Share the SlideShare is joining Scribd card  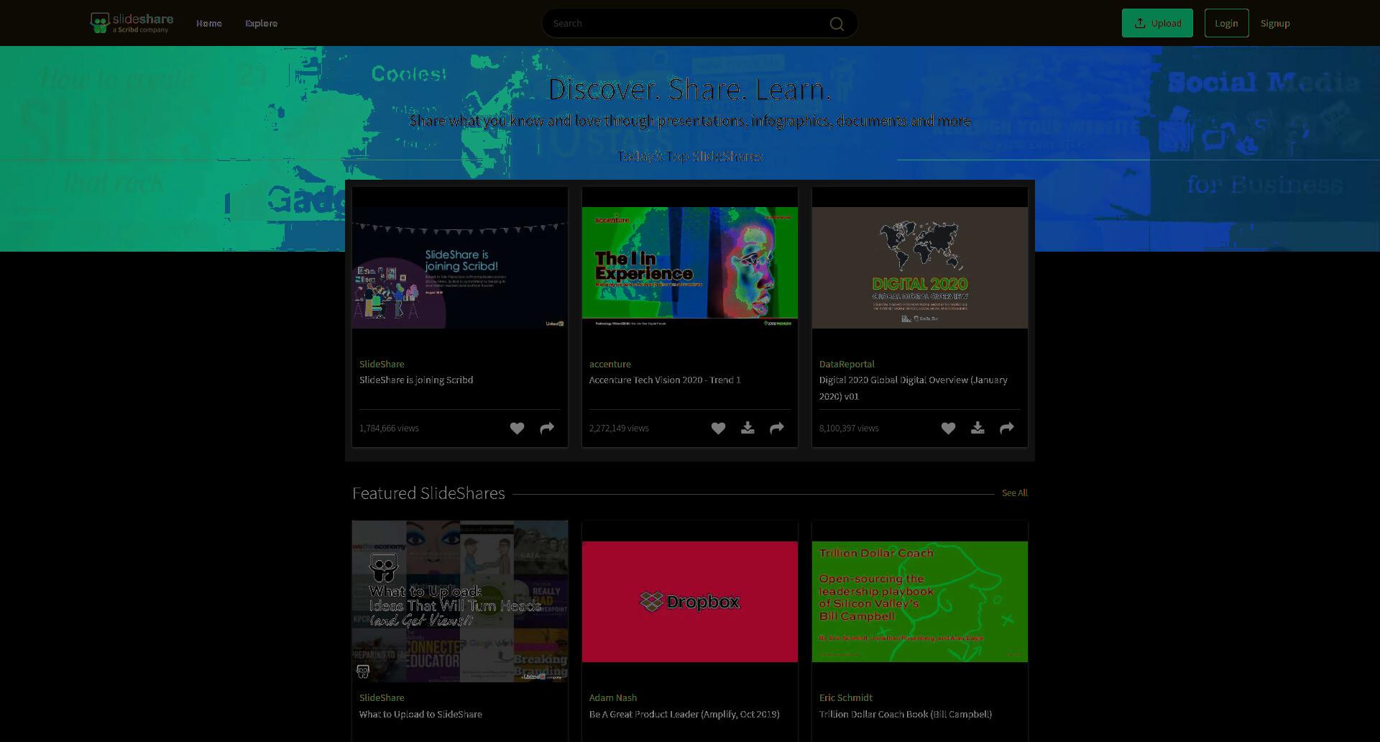(547, 429)
